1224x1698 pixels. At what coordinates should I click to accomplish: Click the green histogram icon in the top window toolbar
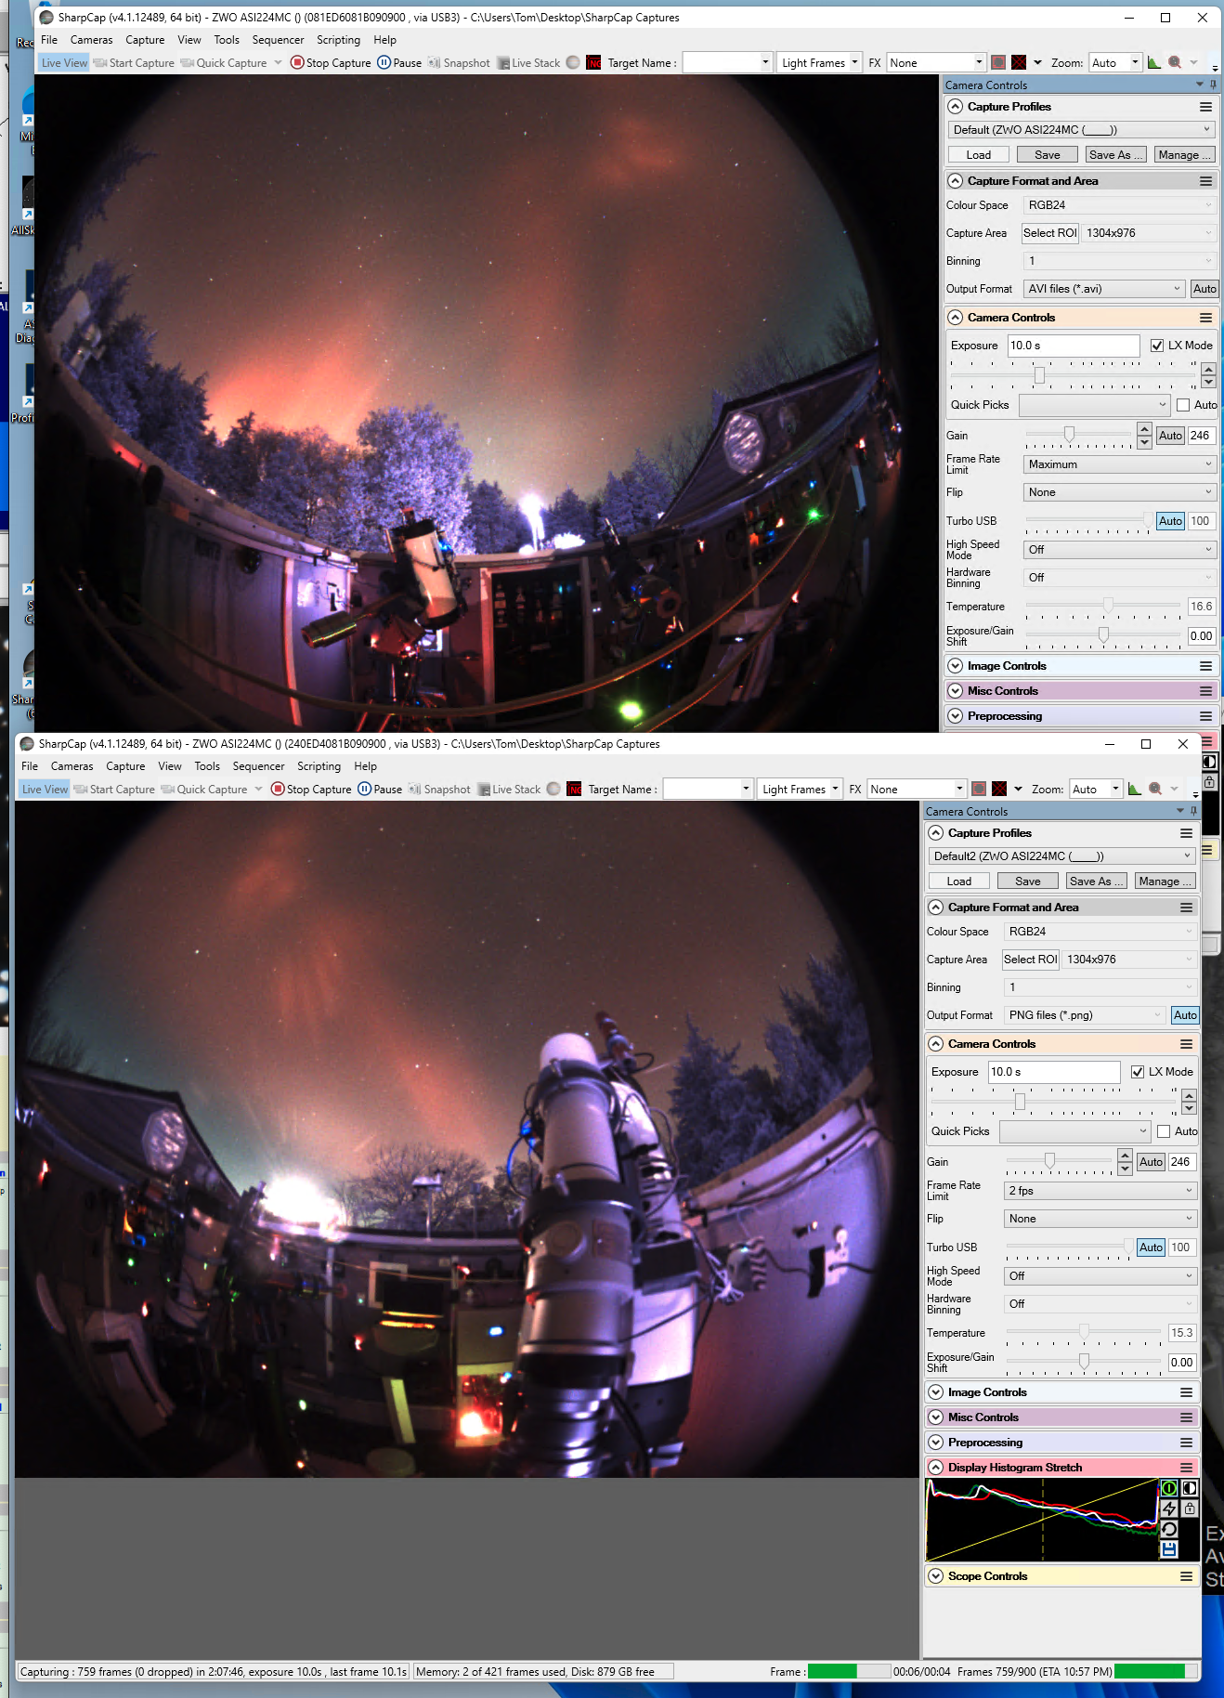point(1153,62)
